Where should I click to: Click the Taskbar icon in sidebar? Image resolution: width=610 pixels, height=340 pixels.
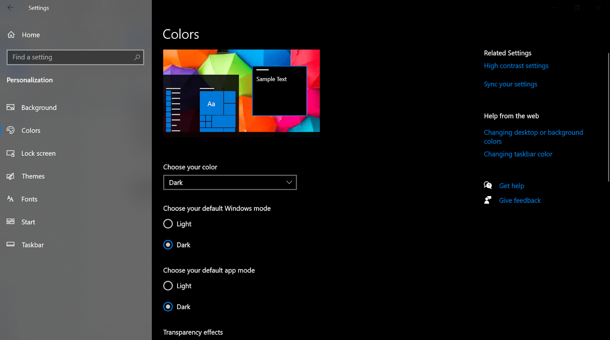pos(11,244)
